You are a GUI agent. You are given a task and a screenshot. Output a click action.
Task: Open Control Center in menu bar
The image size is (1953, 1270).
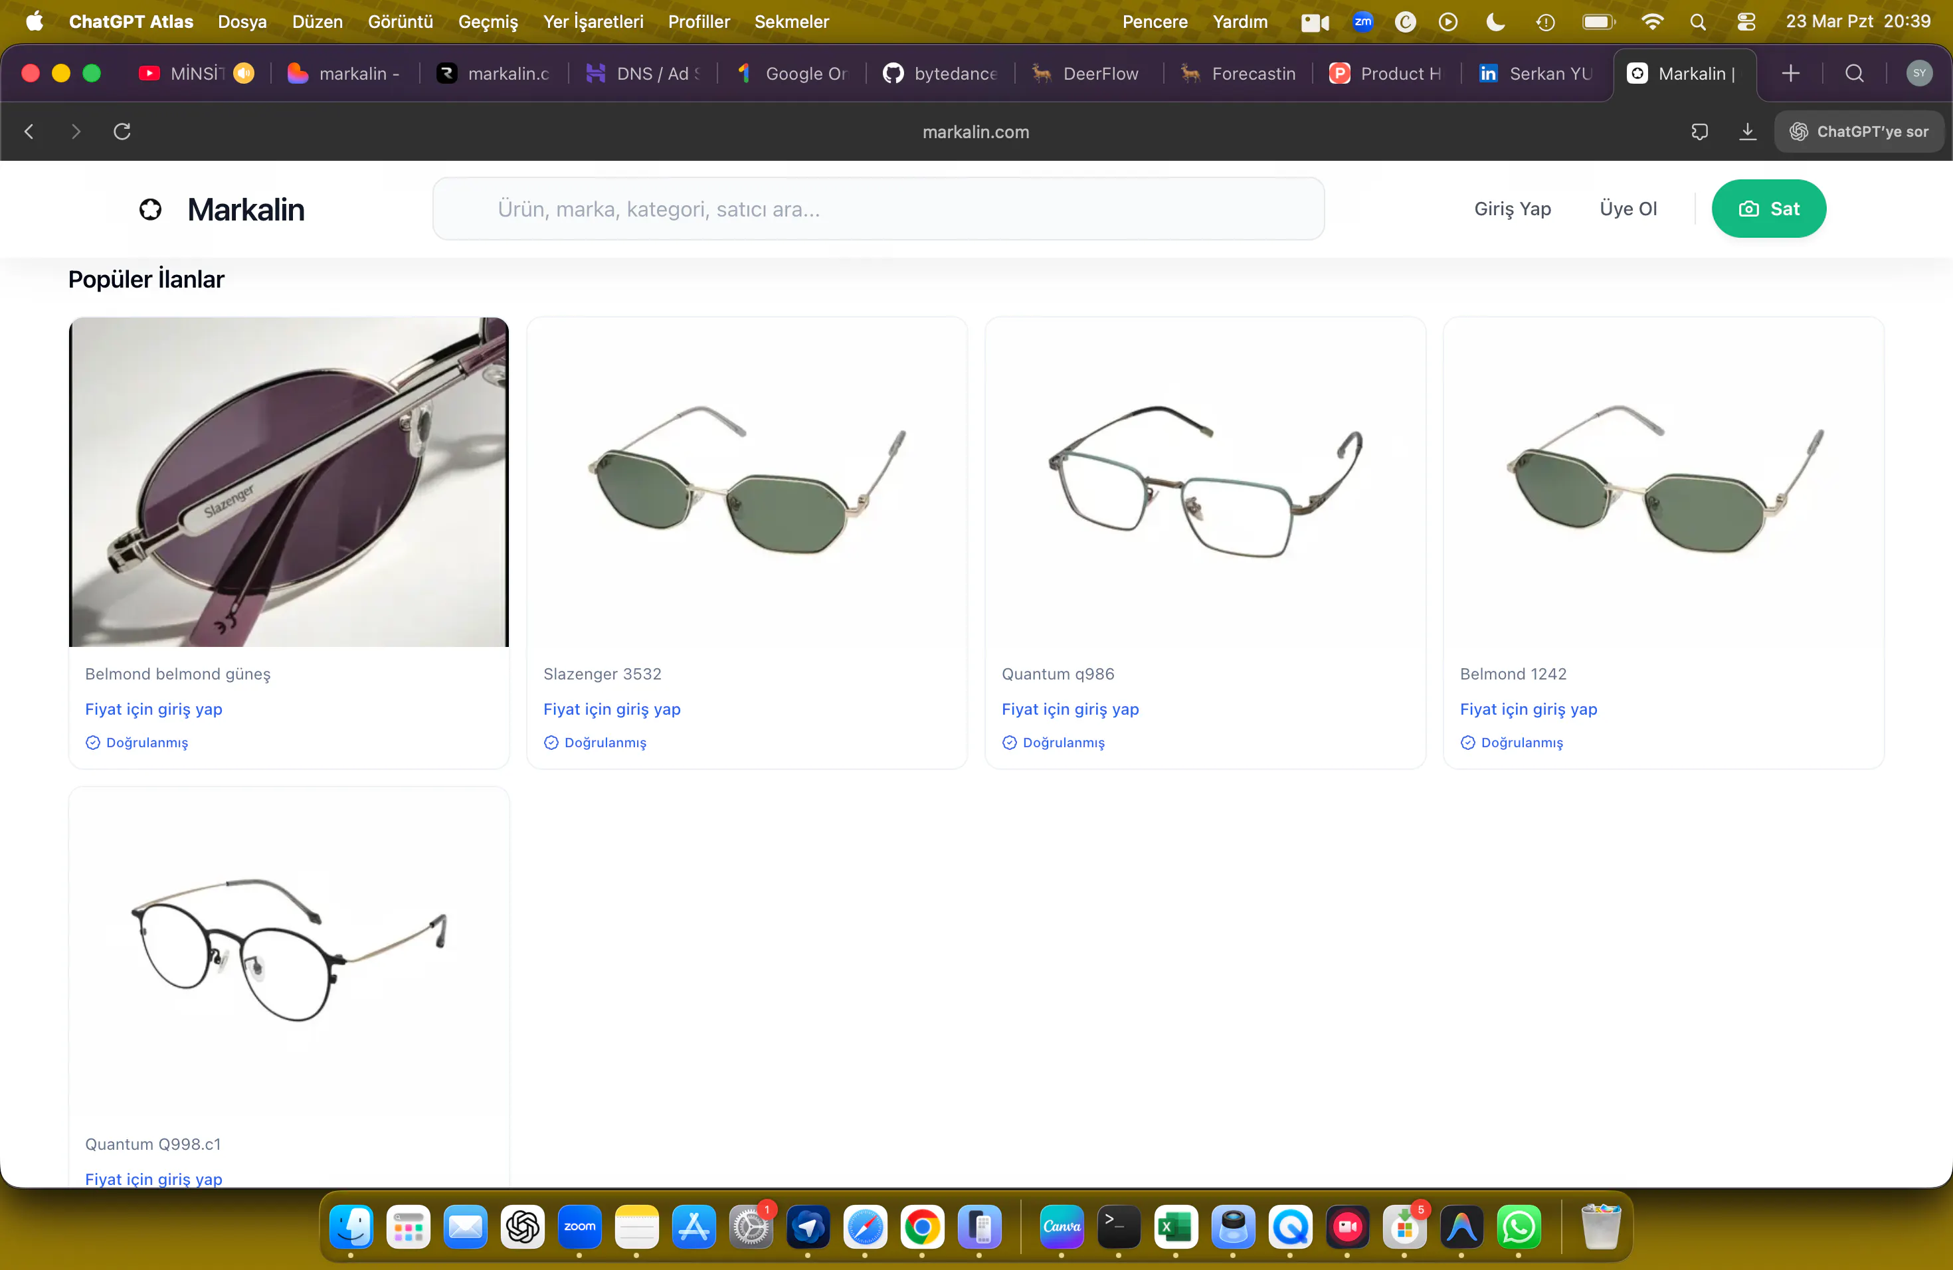coord(1745,21)
